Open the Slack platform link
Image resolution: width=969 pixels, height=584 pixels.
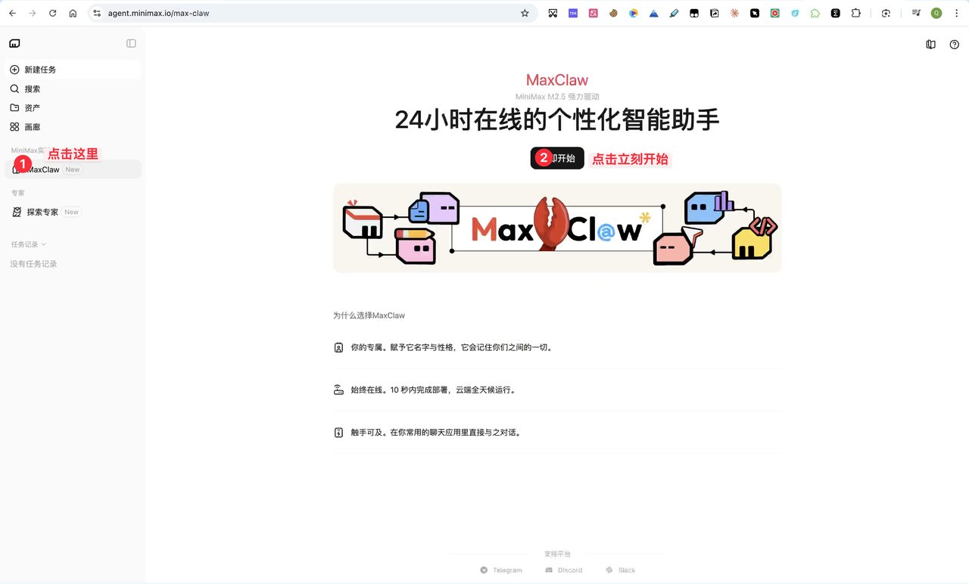[x=620, y=570]
